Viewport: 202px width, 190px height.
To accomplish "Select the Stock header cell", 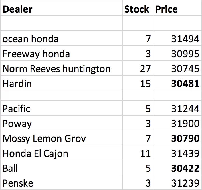I will [138, 9].
